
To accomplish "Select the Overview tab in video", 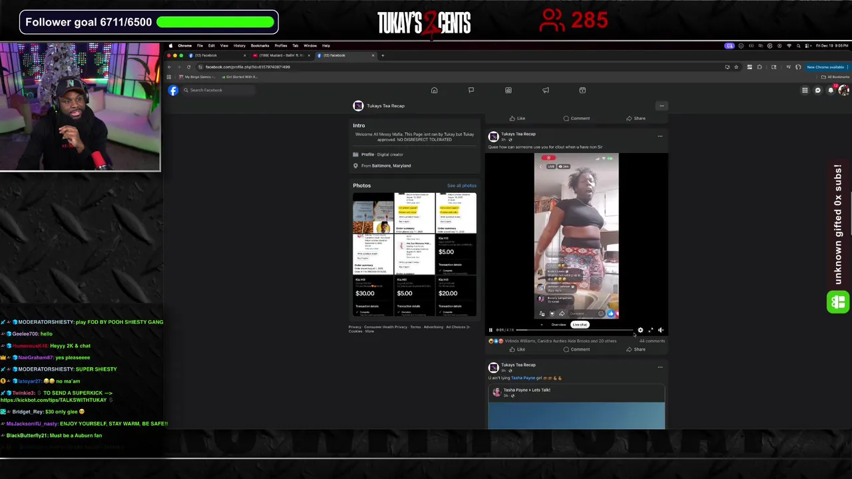I will (558, 325).
